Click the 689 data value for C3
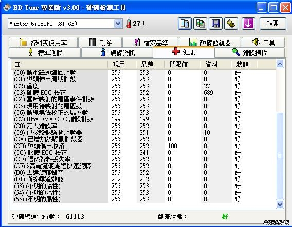292x227 pixels. (x=208, y=93)
